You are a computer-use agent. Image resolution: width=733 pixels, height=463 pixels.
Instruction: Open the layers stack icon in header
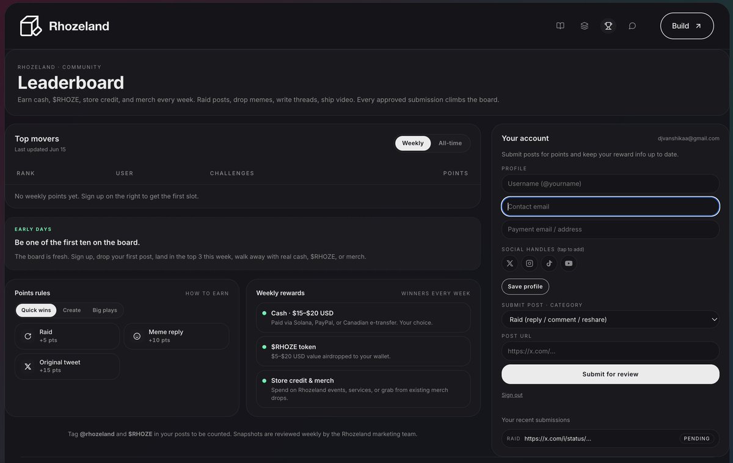pyautogui.click(x=585, y=26)
